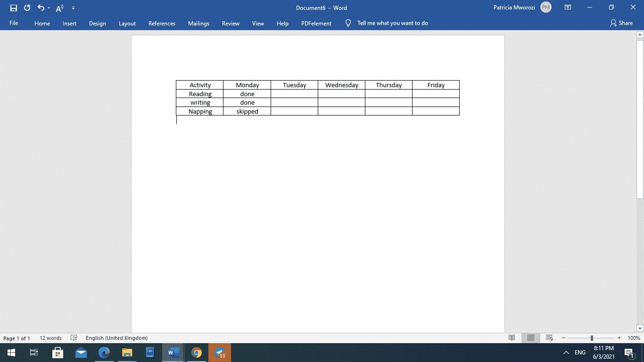Open Mail app from the taskbar
The width and height of the screenshot is (644, 362).
click(81, 353)
